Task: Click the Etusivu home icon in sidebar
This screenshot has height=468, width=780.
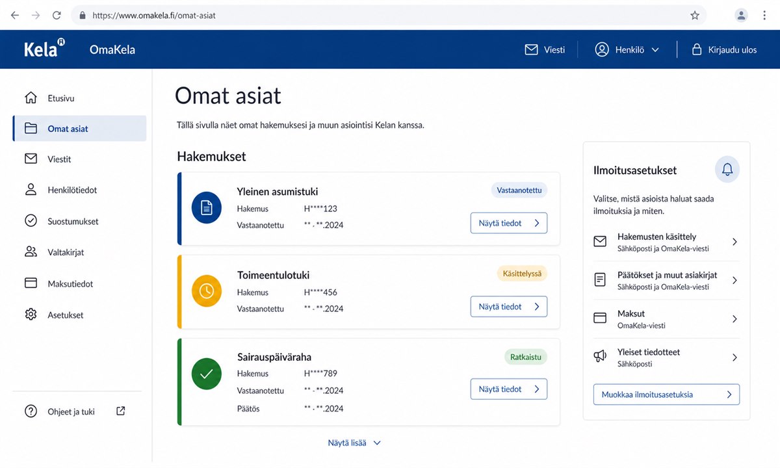Action: point(31,98)
